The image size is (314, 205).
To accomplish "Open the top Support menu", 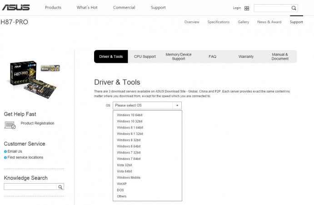I will click(158, 8).
